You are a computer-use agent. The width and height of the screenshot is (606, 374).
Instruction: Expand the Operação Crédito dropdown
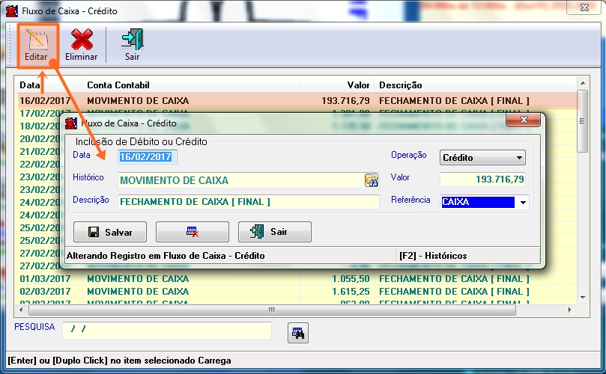(x=519, y=158)
